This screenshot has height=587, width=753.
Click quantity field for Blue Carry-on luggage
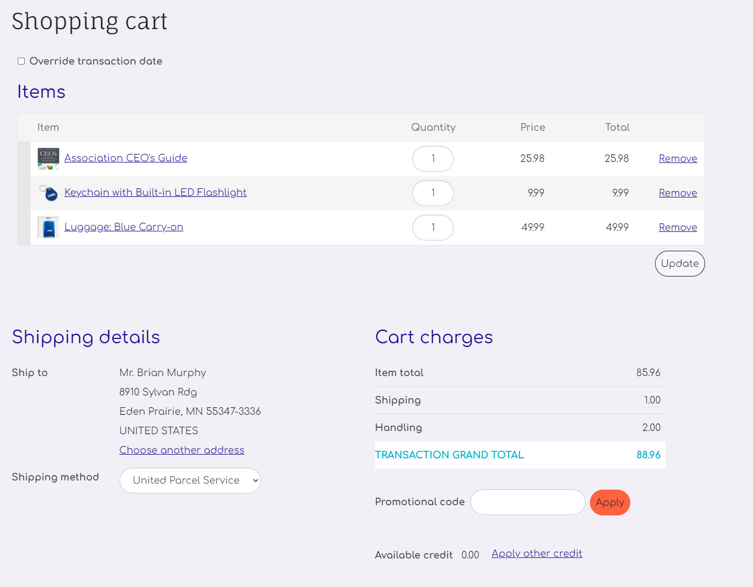click(433, 228)
